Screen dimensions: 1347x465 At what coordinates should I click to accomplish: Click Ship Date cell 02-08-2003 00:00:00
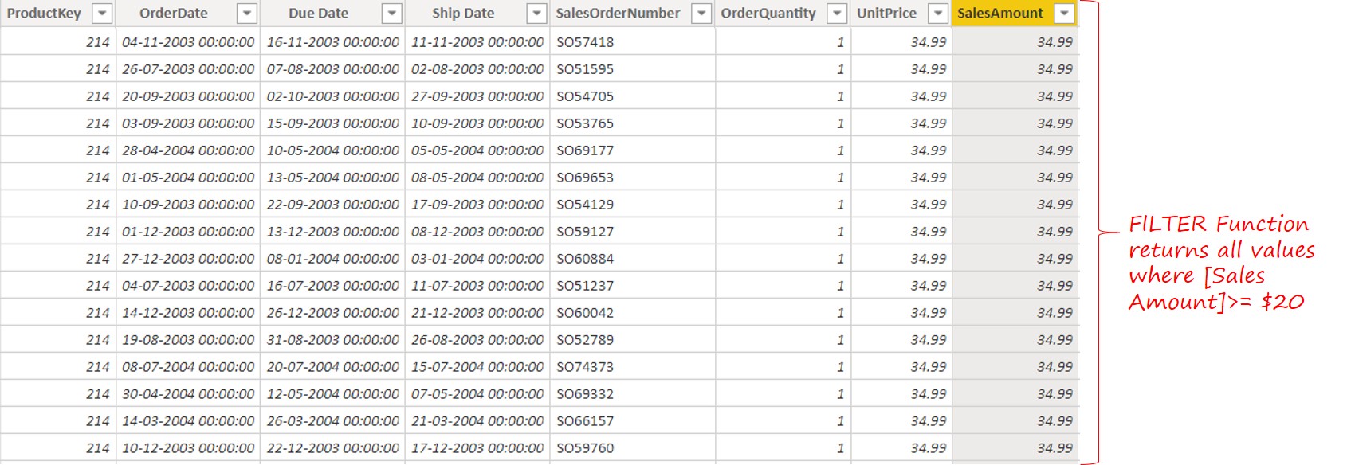(x=477, y=69)
